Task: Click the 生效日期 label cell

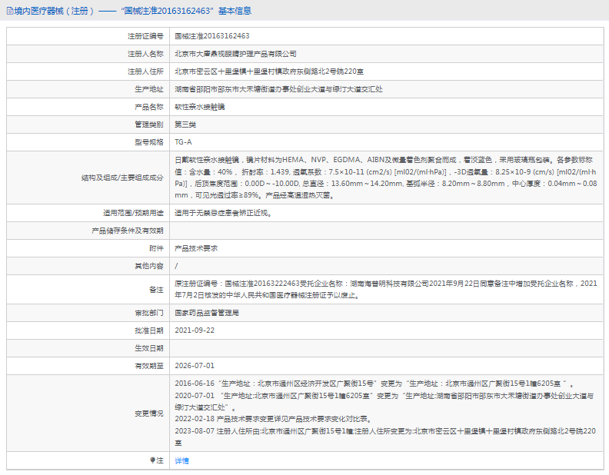Action: 88,348
